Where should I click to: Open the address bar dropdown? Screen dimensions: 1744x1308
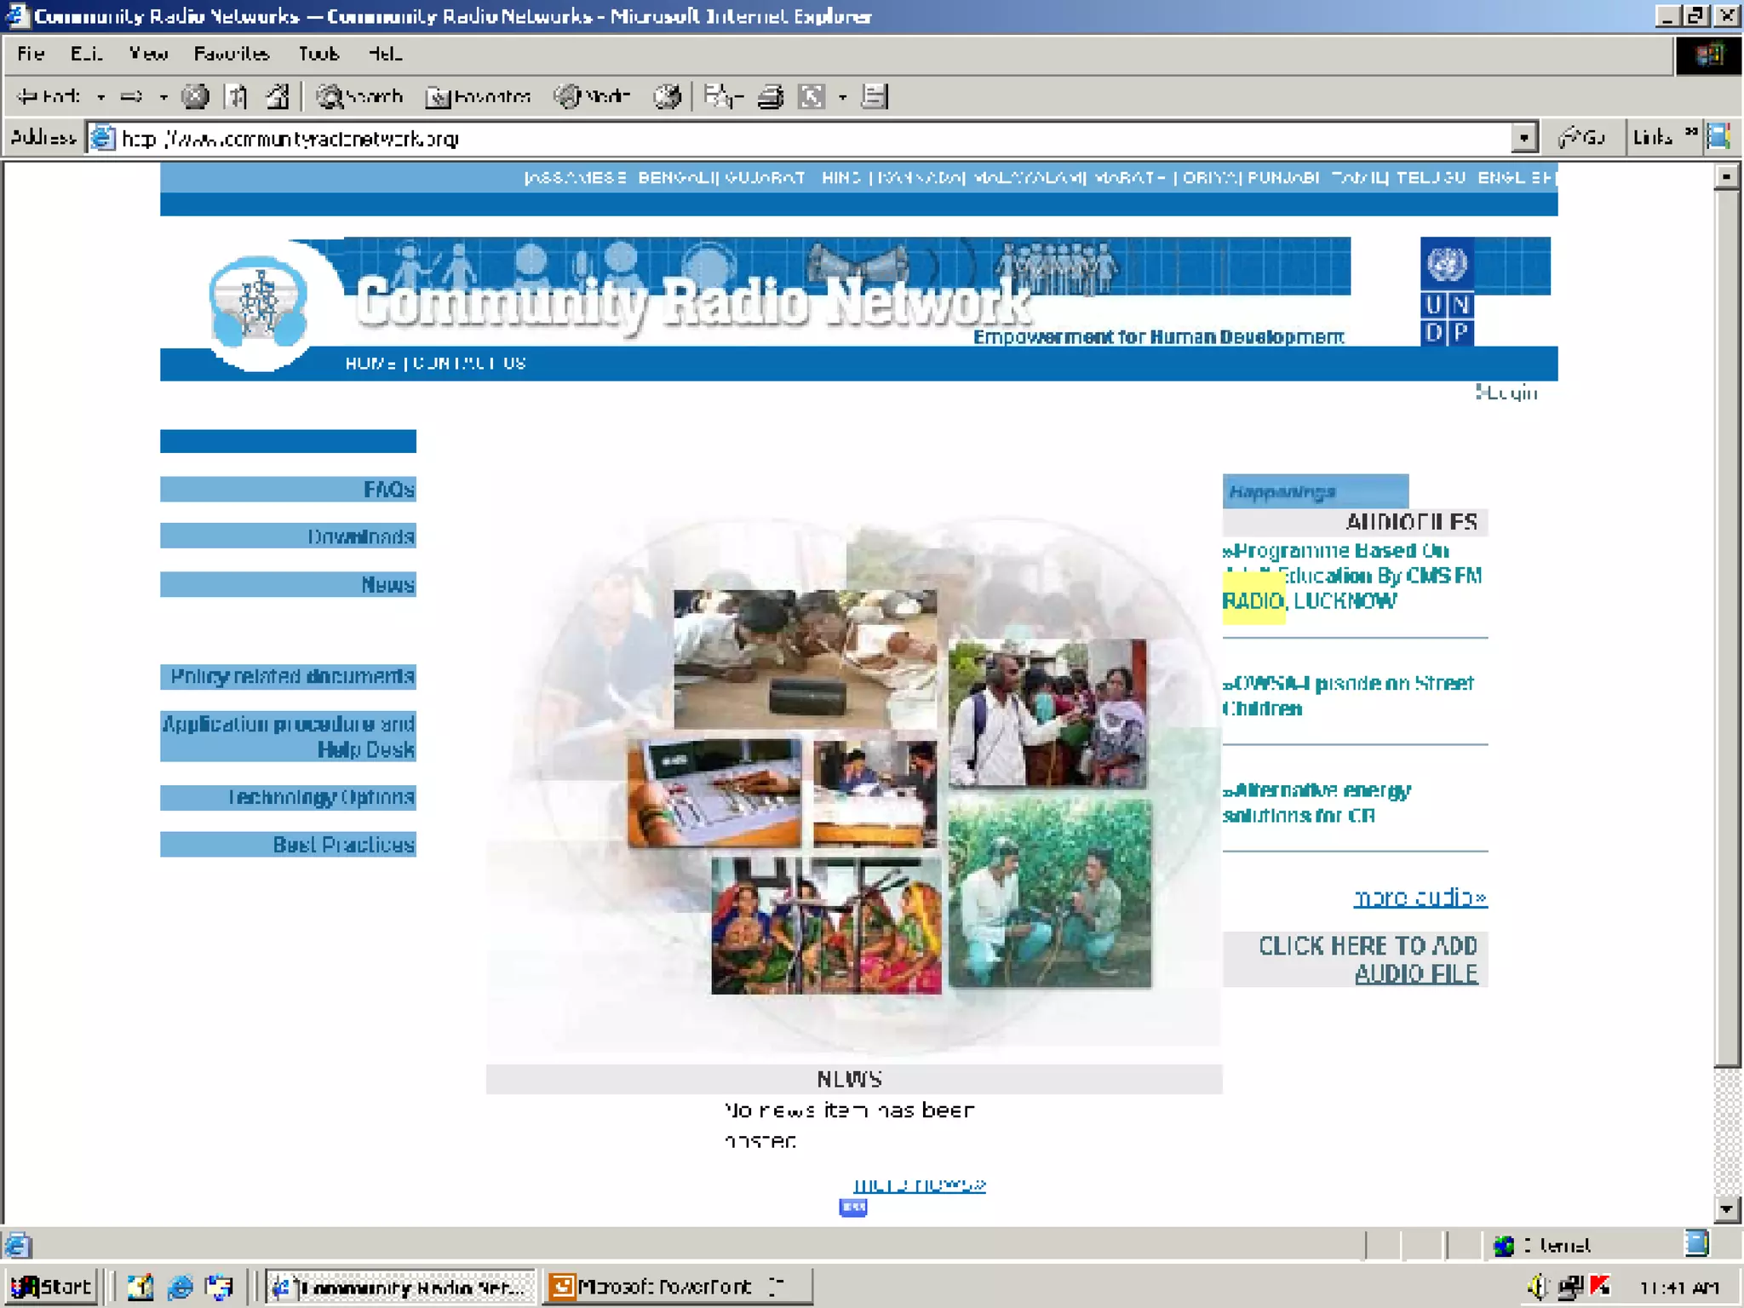(1523, 138)
